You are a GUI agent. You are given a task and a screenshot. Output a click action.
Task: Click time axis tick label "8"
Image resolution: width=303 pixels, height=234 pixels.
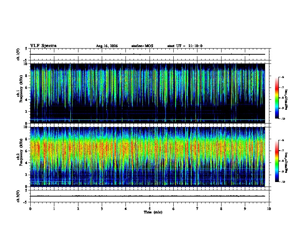click(221, 209)
